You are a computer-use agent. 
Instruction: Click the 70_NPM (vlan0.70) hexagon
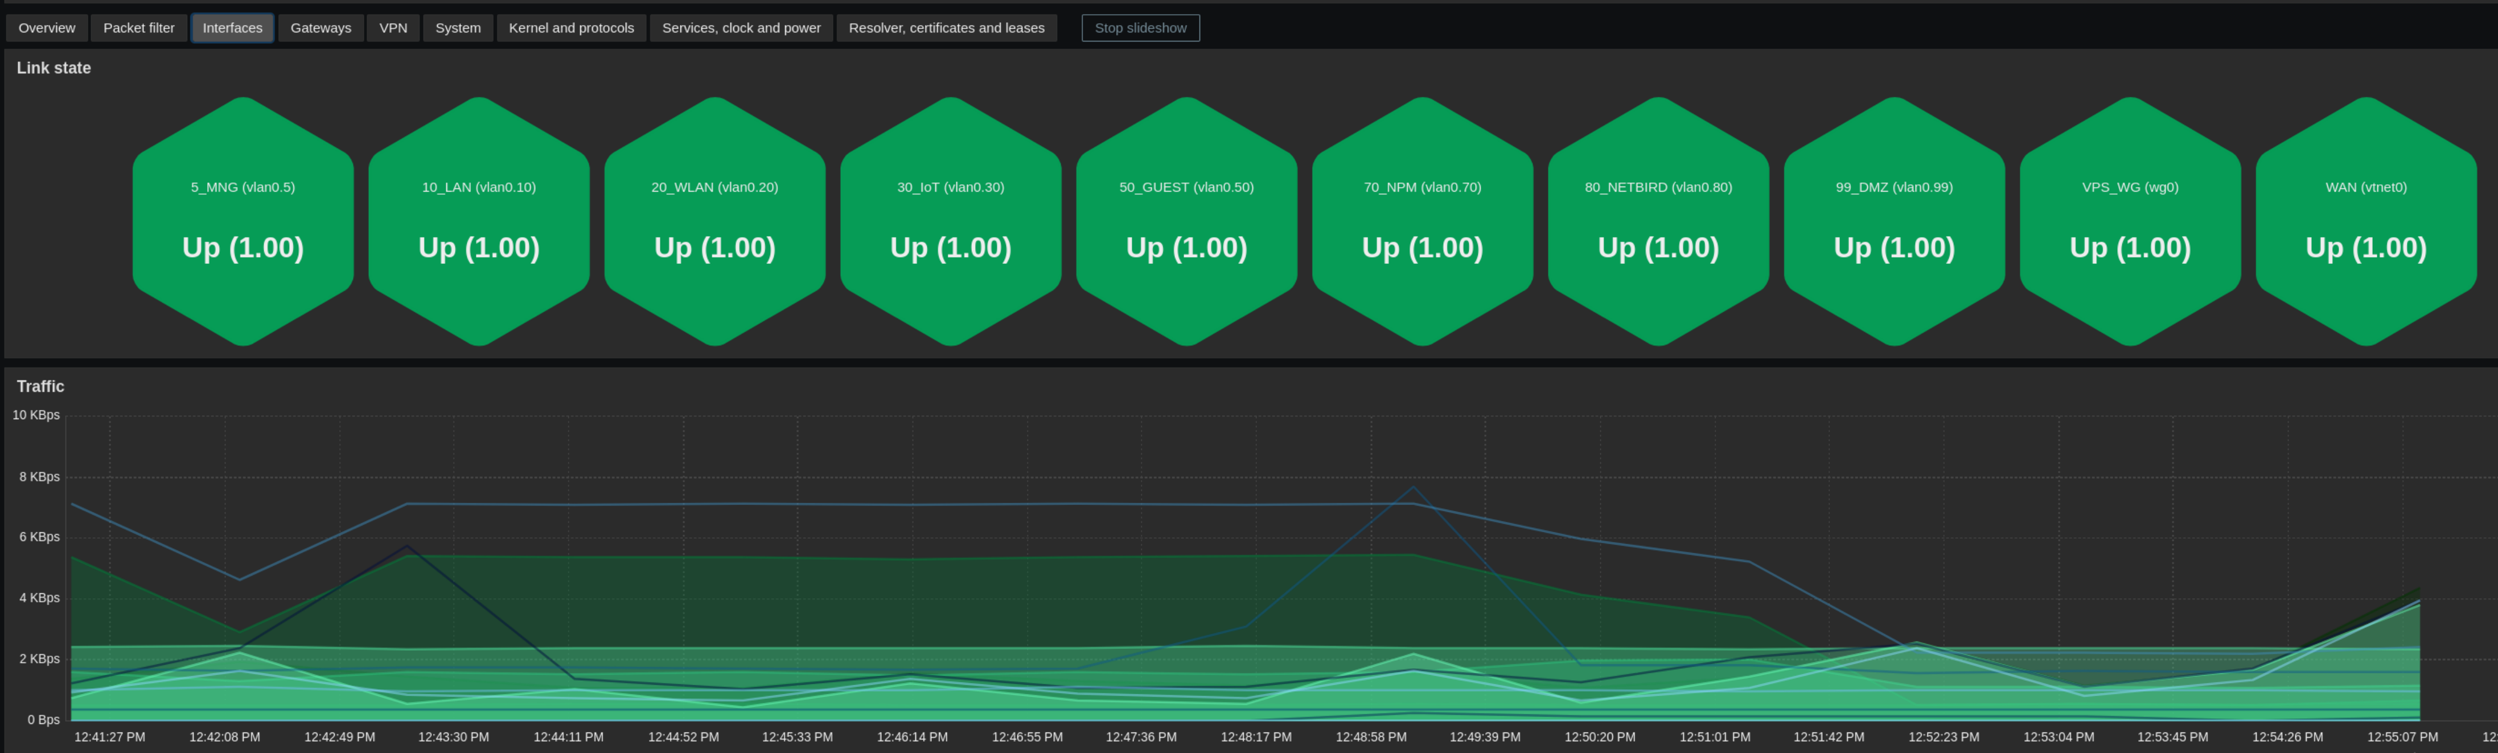point(1423,221)
